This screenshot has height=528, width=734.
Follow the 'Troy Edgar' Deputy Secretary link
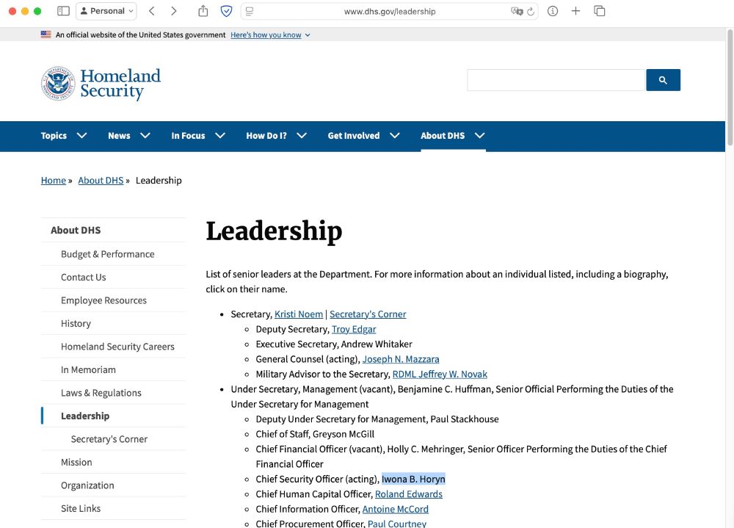point(354,329)
